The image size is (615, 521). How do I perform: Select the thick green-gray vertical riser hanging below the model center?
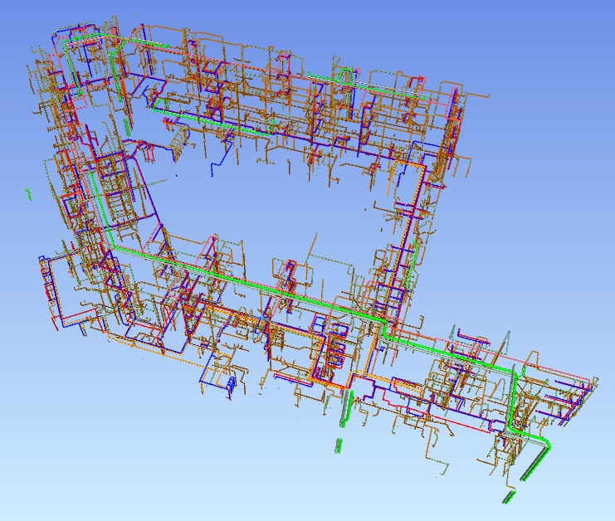click(x=347, y=408)
